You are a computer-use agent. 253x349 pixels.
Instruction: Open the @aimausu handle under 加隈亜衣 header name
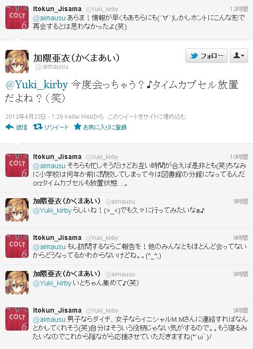coord(51,66)
